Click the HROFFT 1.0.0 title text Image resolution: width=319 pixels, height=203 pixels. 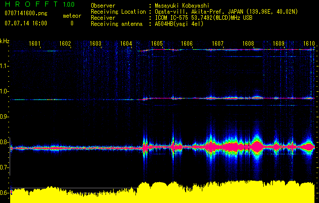click(x=40, y=4)
